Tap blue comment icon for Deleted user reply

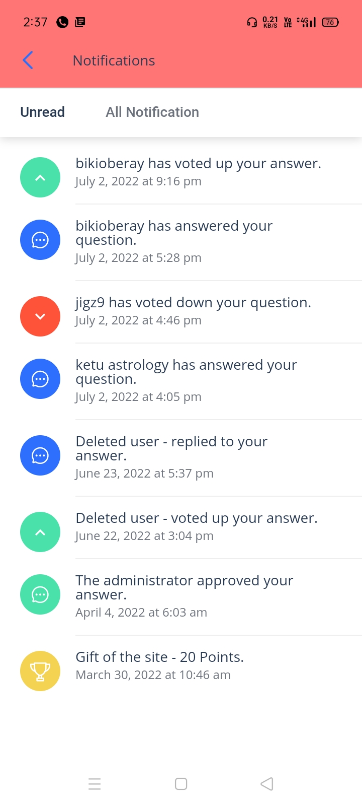pos(40,455)
